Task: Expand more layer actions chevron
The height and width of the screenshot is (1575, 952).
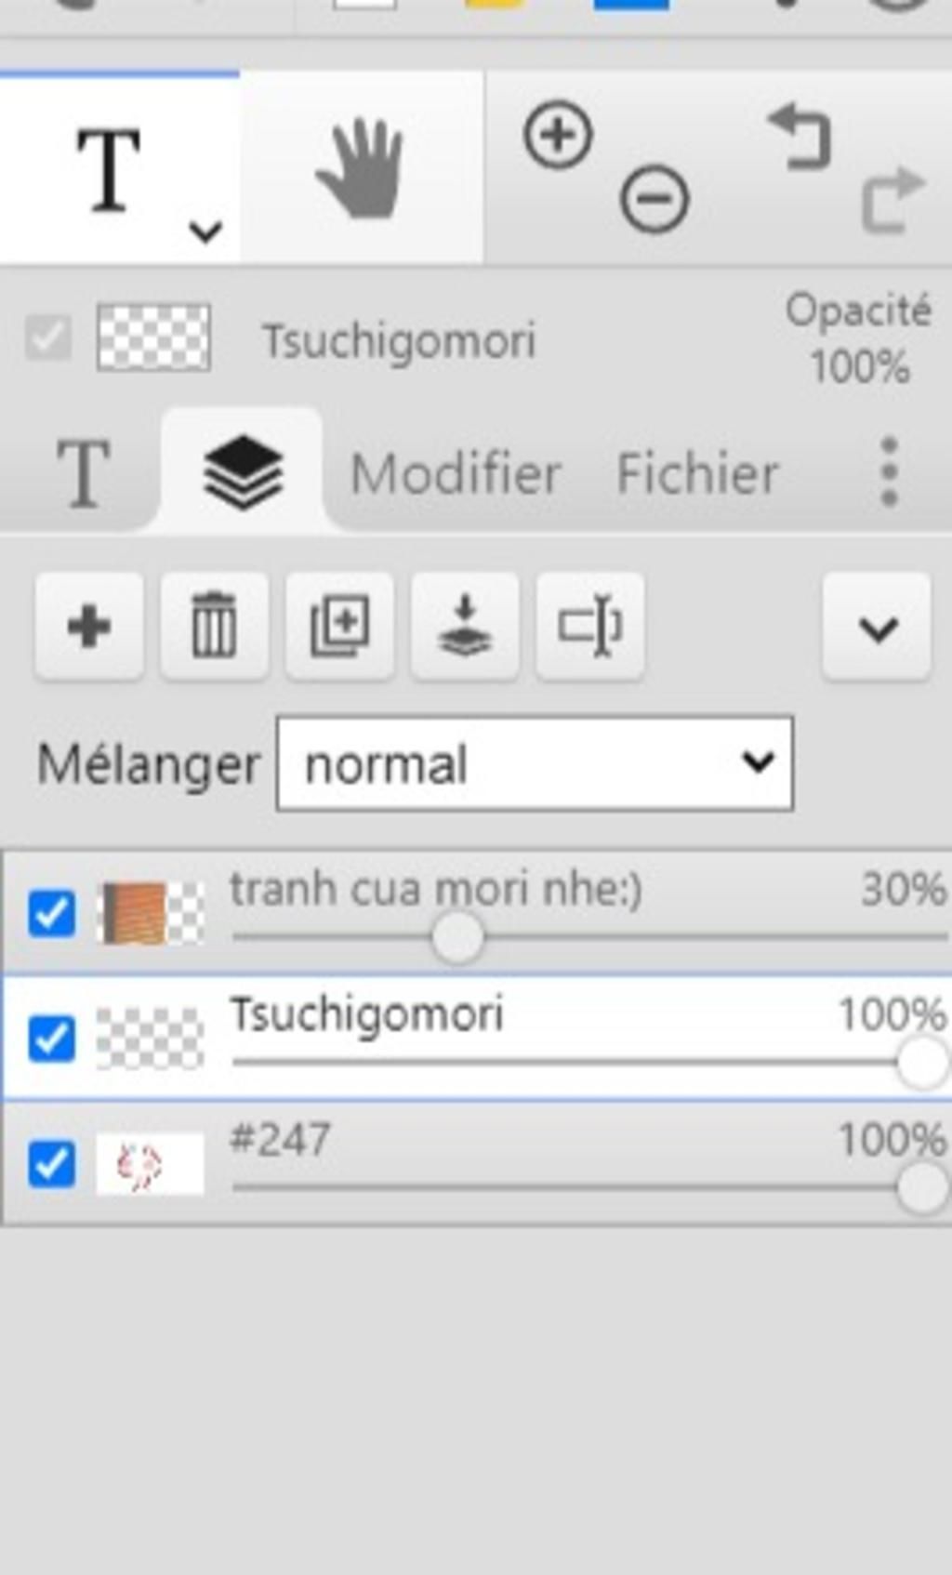Action: (x=877, y=628)
